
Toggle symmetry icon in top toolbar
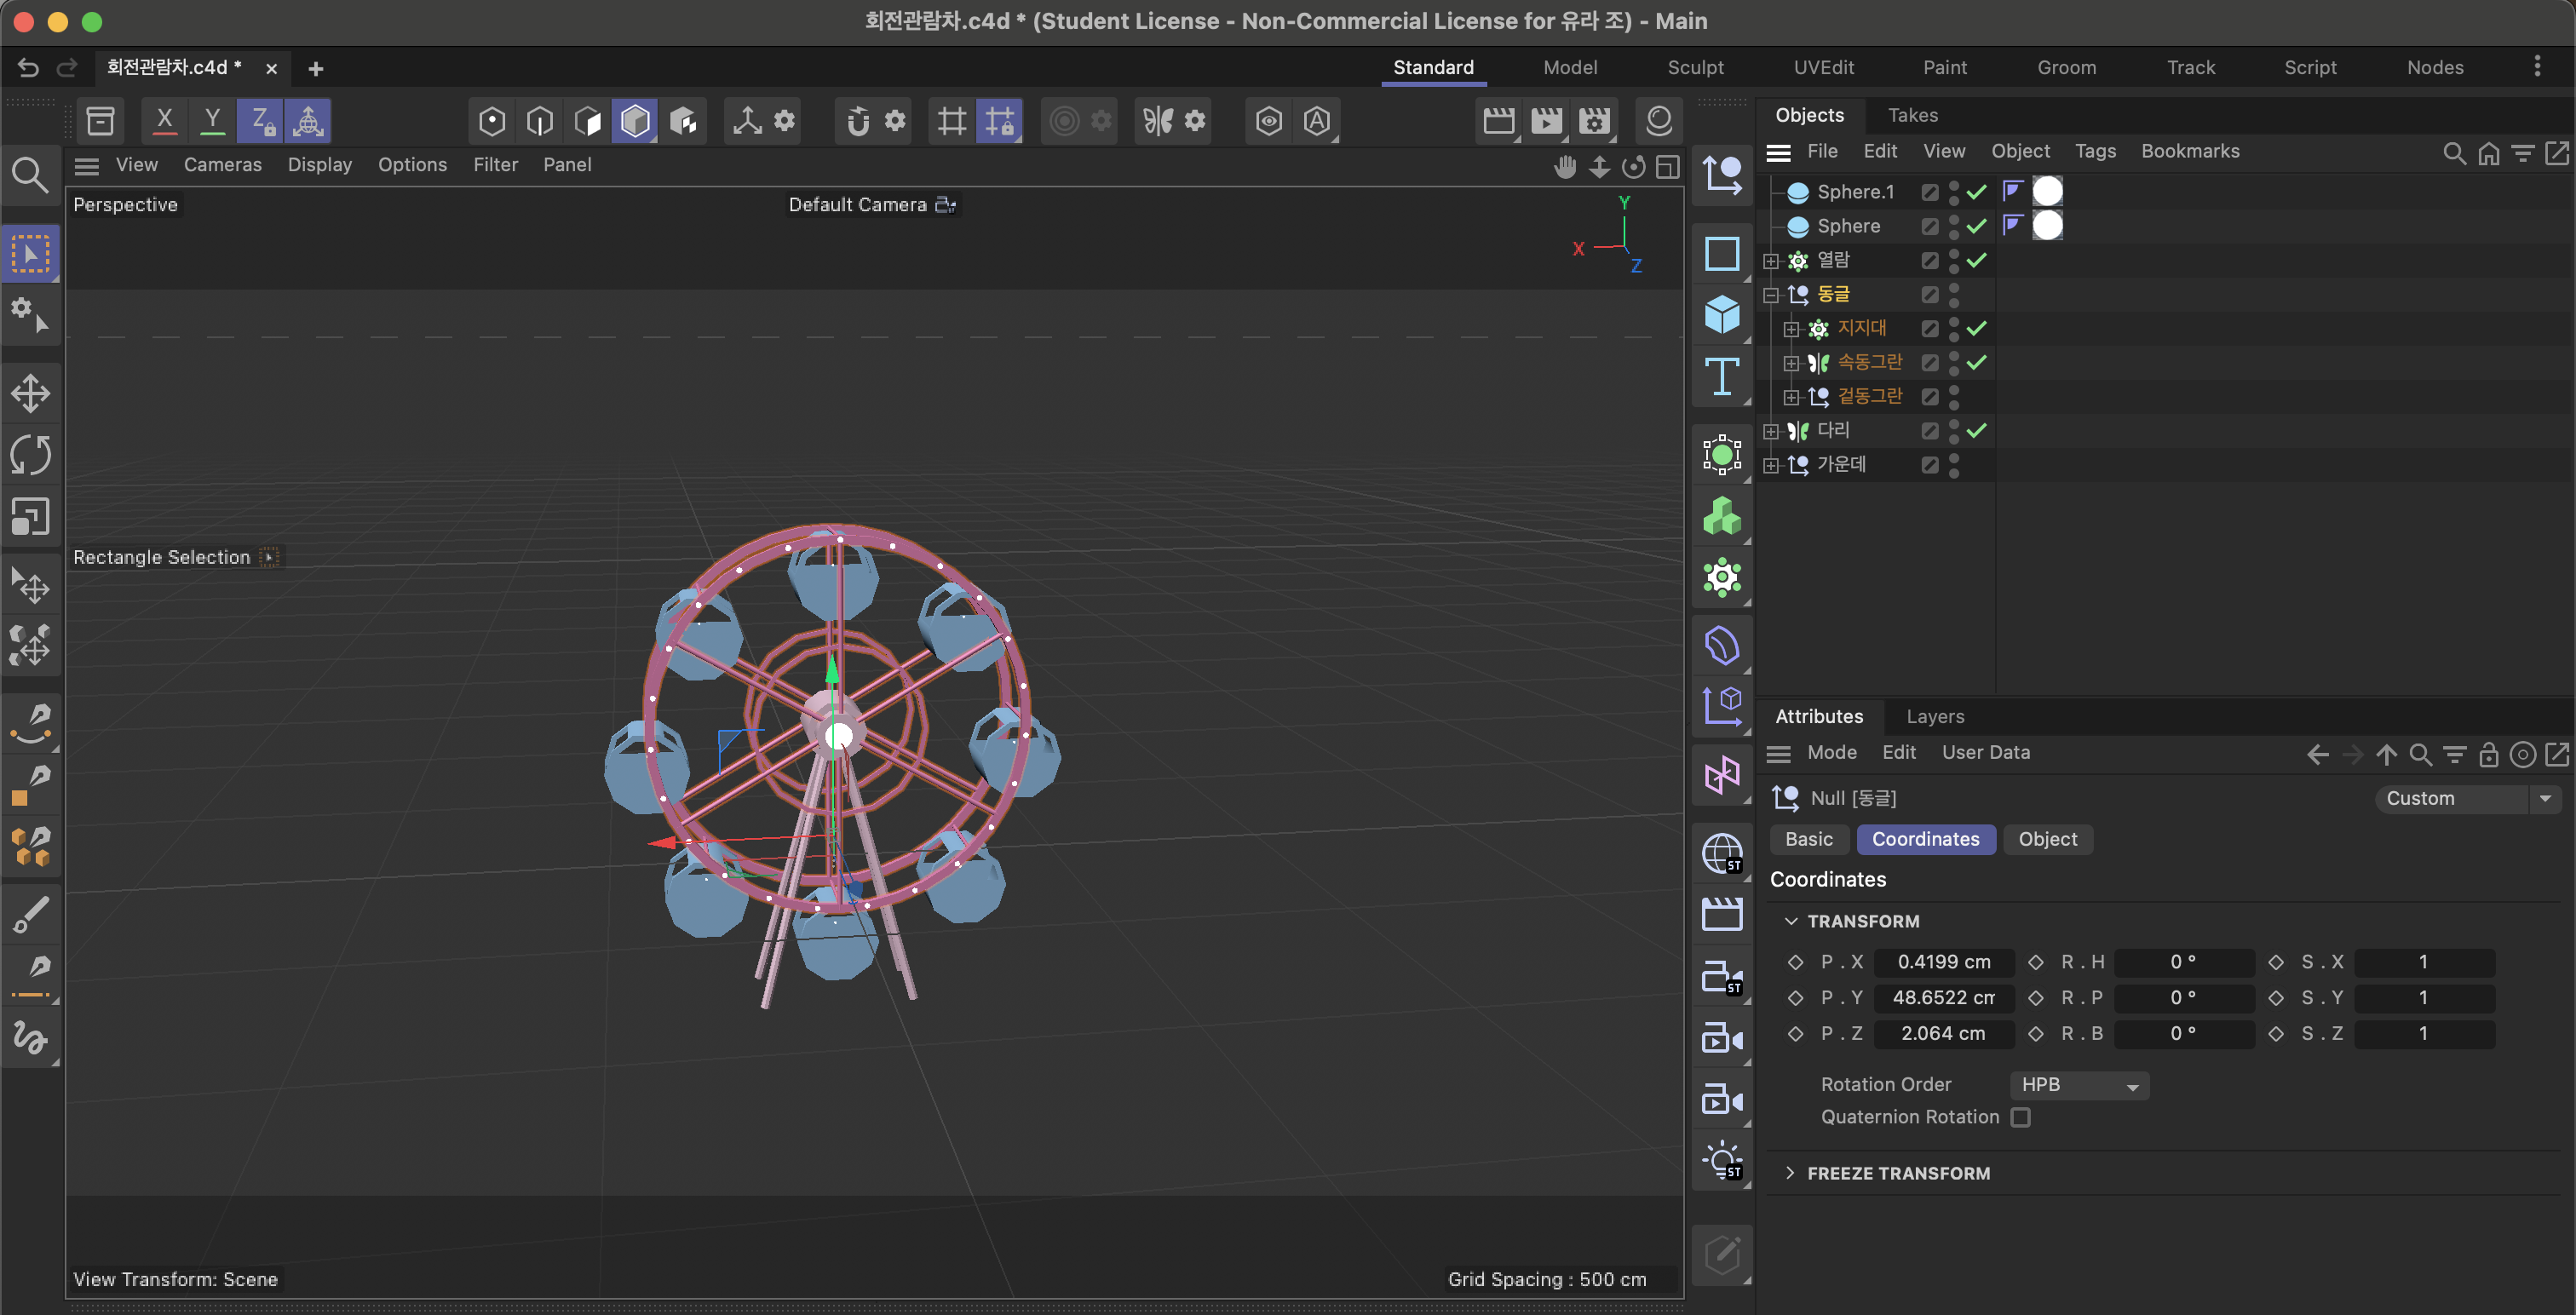pos(1158,121)
